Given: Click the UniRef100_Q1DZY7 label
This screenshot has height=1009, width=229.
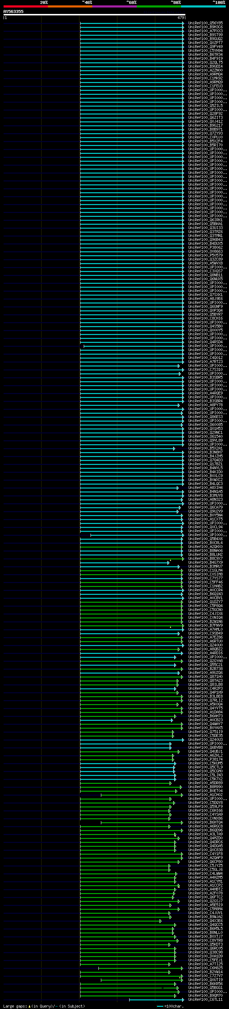Looking at the screenshot, I should tap(205, 602).
